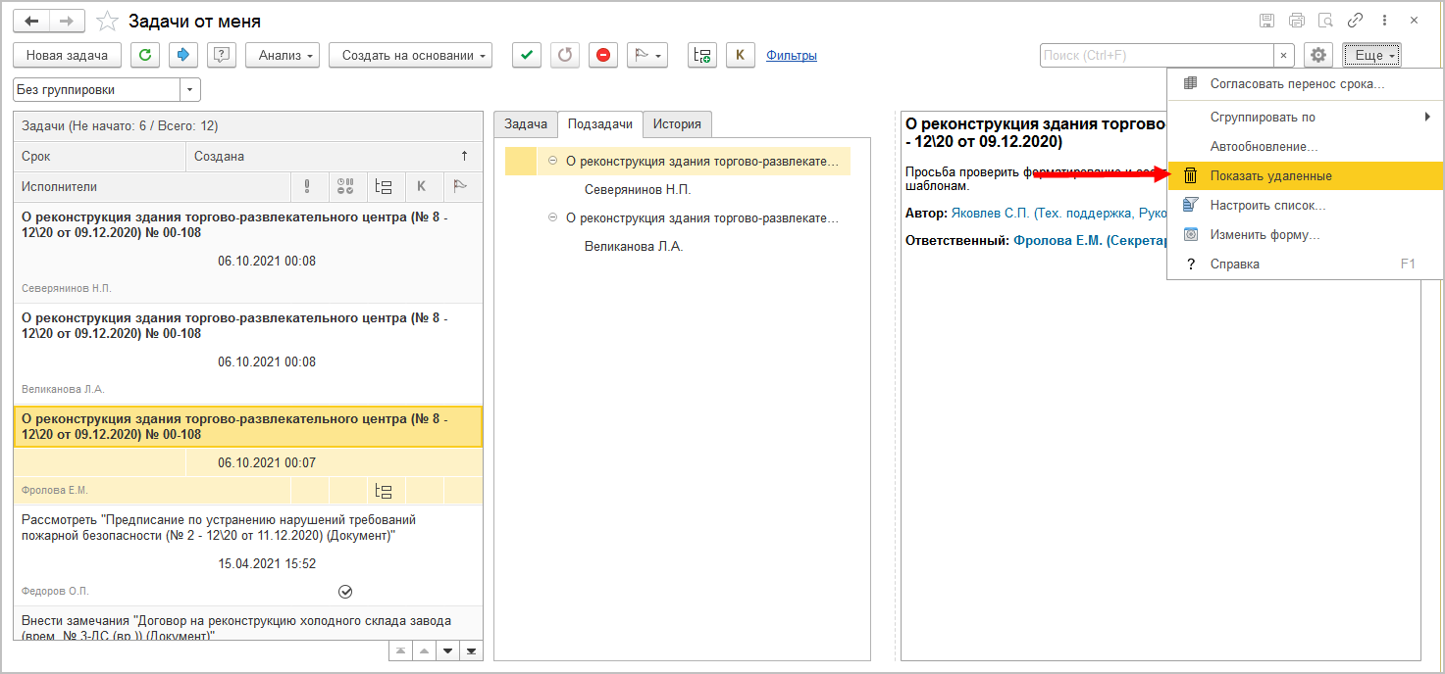The height and width of the screenshot is (674, 1445).
Task: Click the gear settings icon near search
Action: pos(1318,56)
